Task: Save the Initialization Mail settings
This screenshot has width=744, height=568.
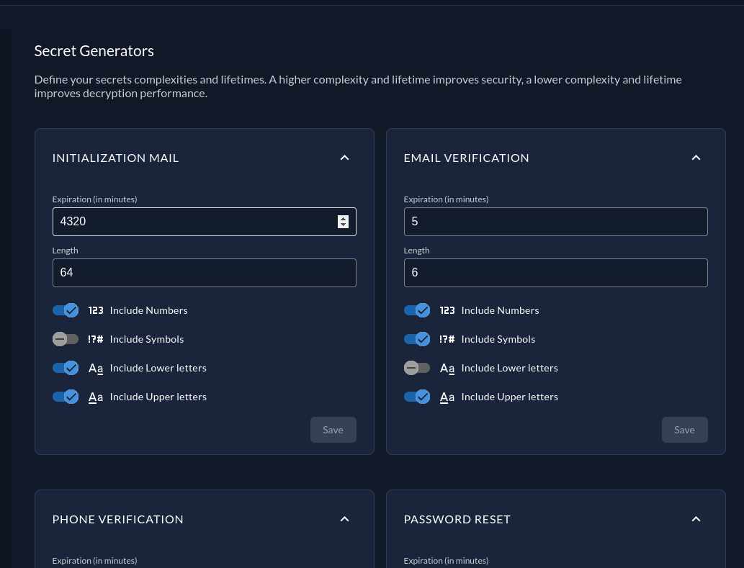Action: tap(333, 430)
